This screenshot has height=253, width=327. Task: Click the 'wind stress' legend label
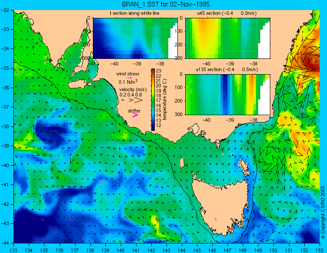pyautogui.click(x=128, y=74)
